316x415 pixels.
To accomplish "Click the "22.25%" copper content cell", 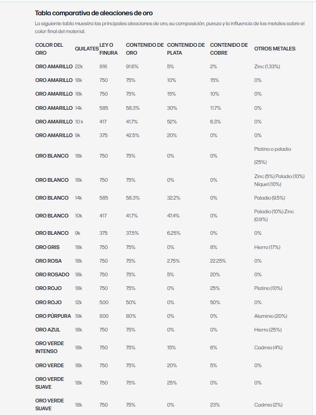I will [218, 261].
